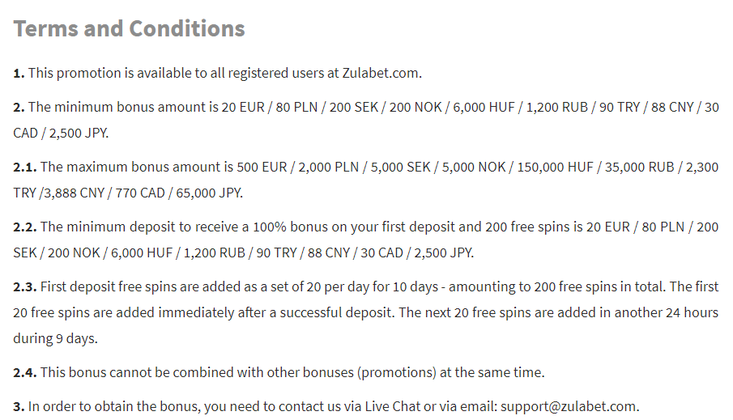
Task: Click the bold "2.2." clause label
Action: click(24, 227)
